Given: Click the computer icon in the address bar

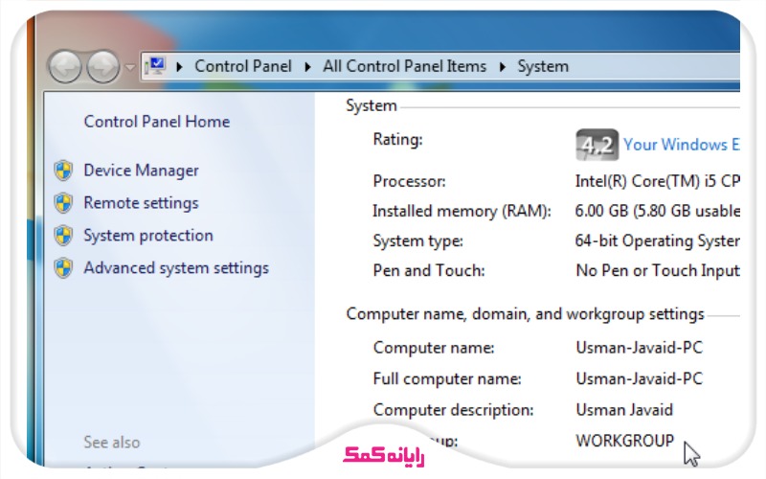Looking at the screenshot, I should 155,66.
